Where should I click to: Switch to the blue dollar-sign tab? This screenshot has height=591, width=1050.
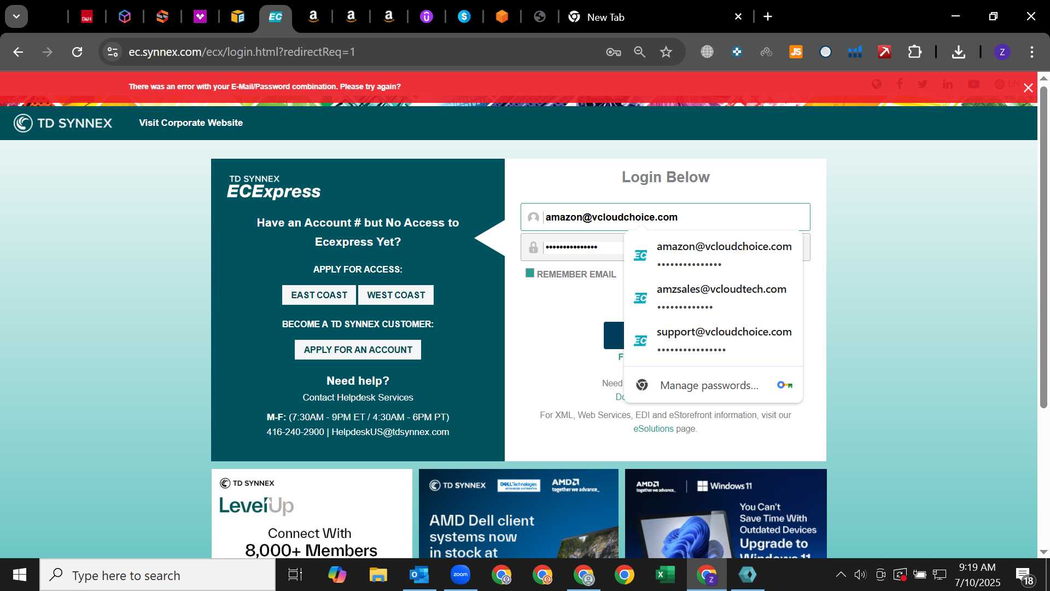click(464, 17)
